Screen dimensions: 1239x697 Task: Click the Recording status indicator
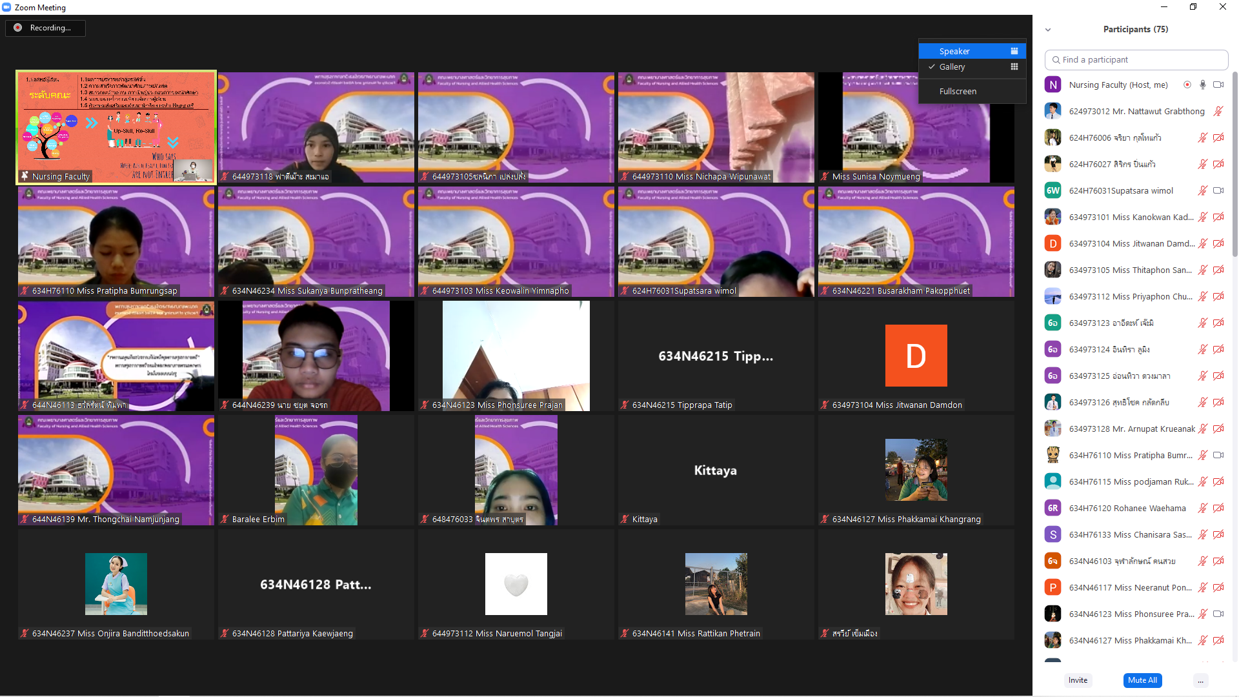pyautogui.click(x=45, y=28)
